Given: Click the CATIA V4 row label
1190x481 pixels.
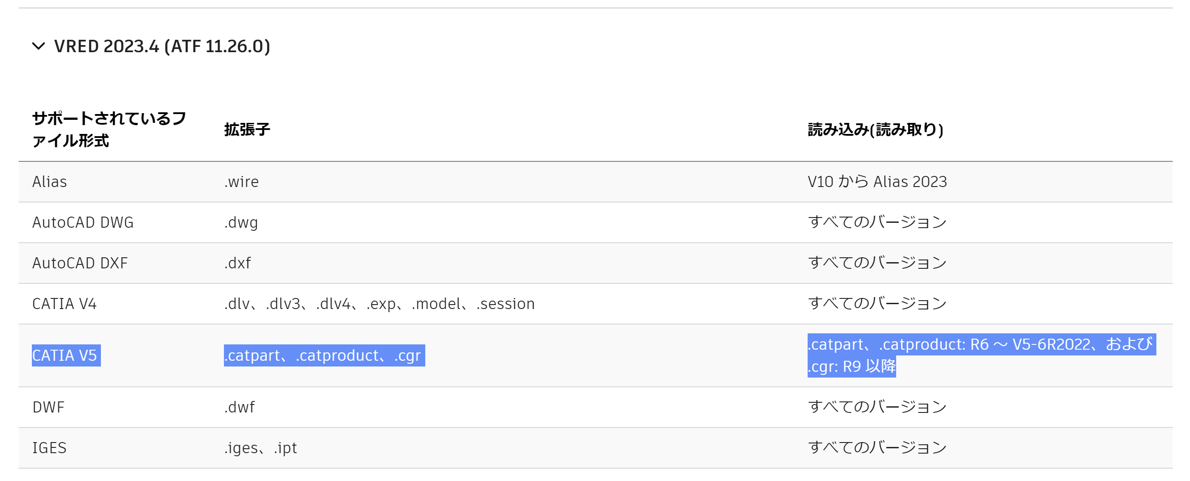Looking at the screenshot, I should 64,304.
